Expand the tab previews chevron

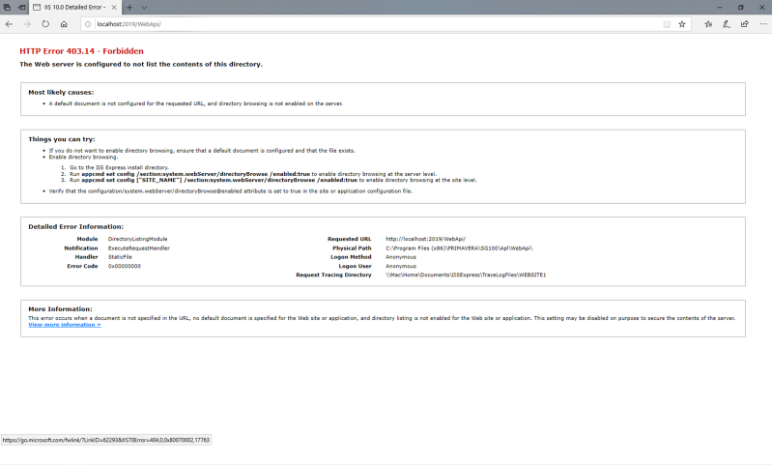click(x=143, y=7)
